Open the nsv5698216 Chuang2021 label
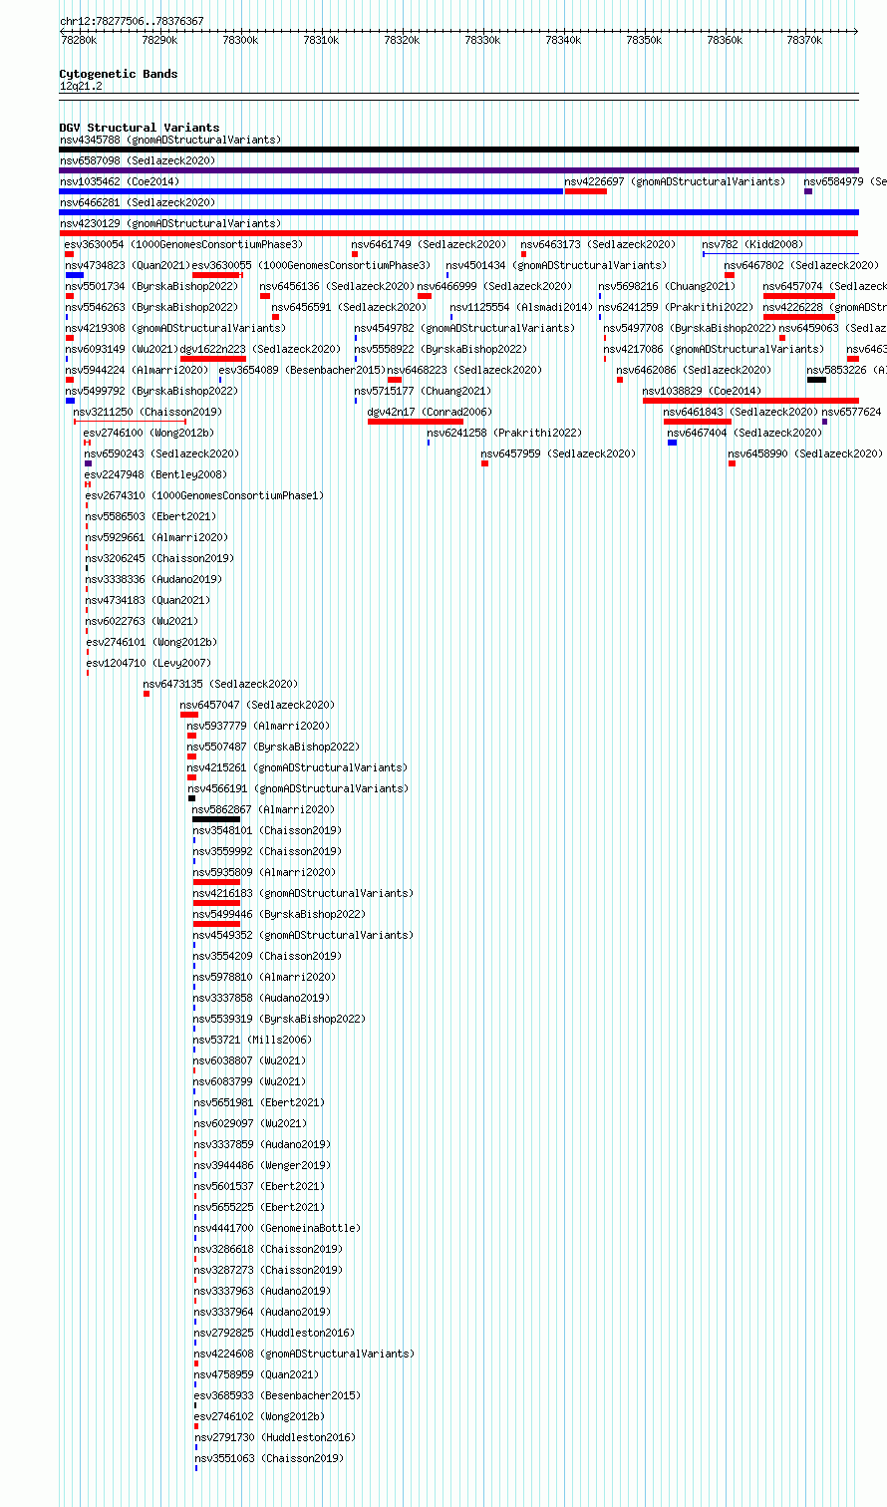This screenshot has height=1507, width=887. (x=668, y=286)
